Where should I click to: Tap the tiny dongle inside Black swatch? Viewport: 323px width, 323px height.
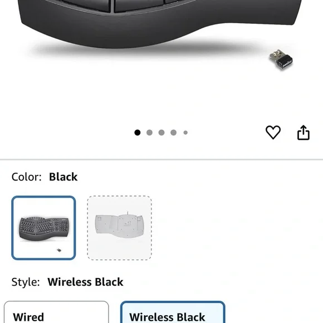point(59,250)
